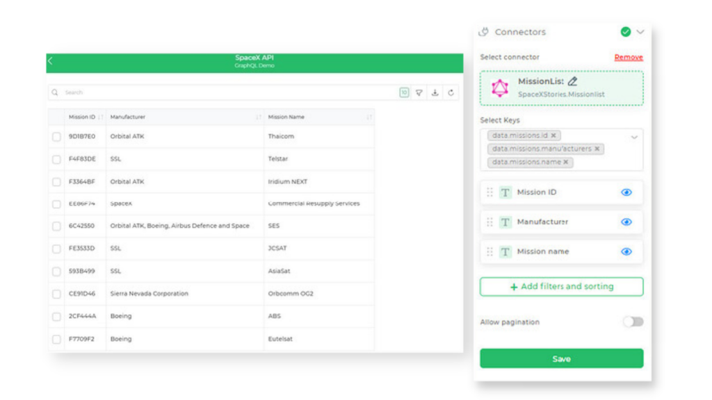Screen dimensions: 712x400
Task: Click the drag handle beside Mission ID field
Action: tap(489, 192)
